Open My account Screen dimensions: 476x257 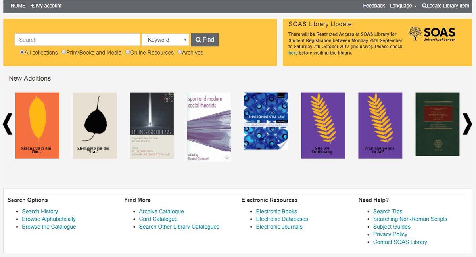[46, 6]
